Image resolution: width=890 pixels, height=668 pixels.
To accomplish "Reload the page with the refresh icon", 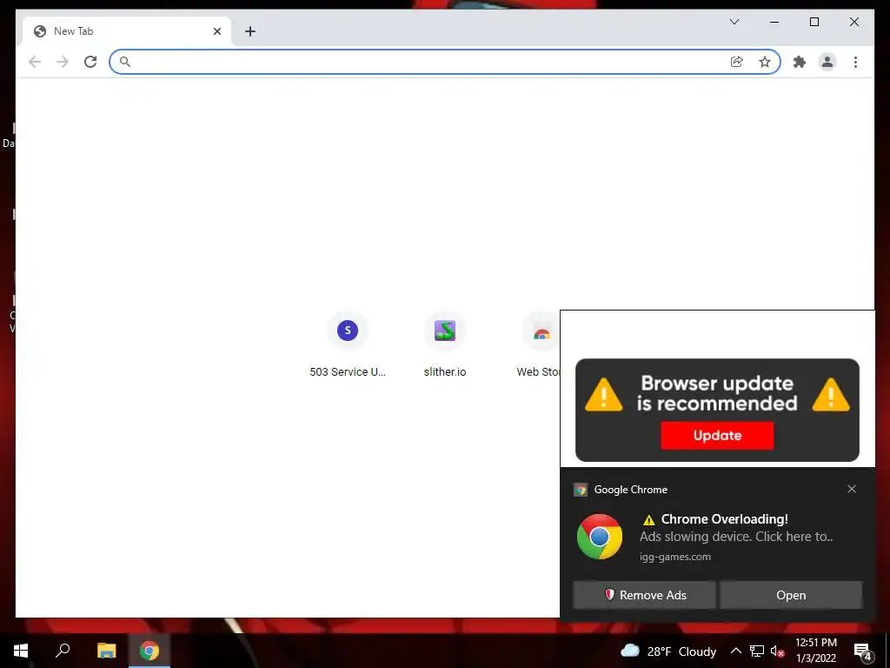I will pos(90,62).
